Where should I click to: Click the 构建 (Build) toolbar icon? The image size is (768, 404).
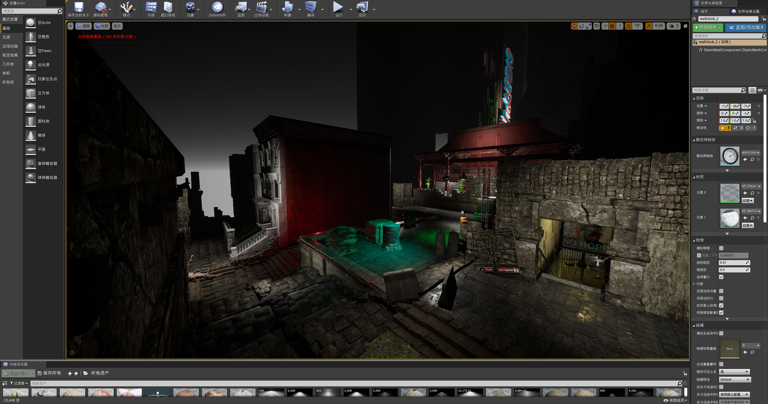pos(287,7)
